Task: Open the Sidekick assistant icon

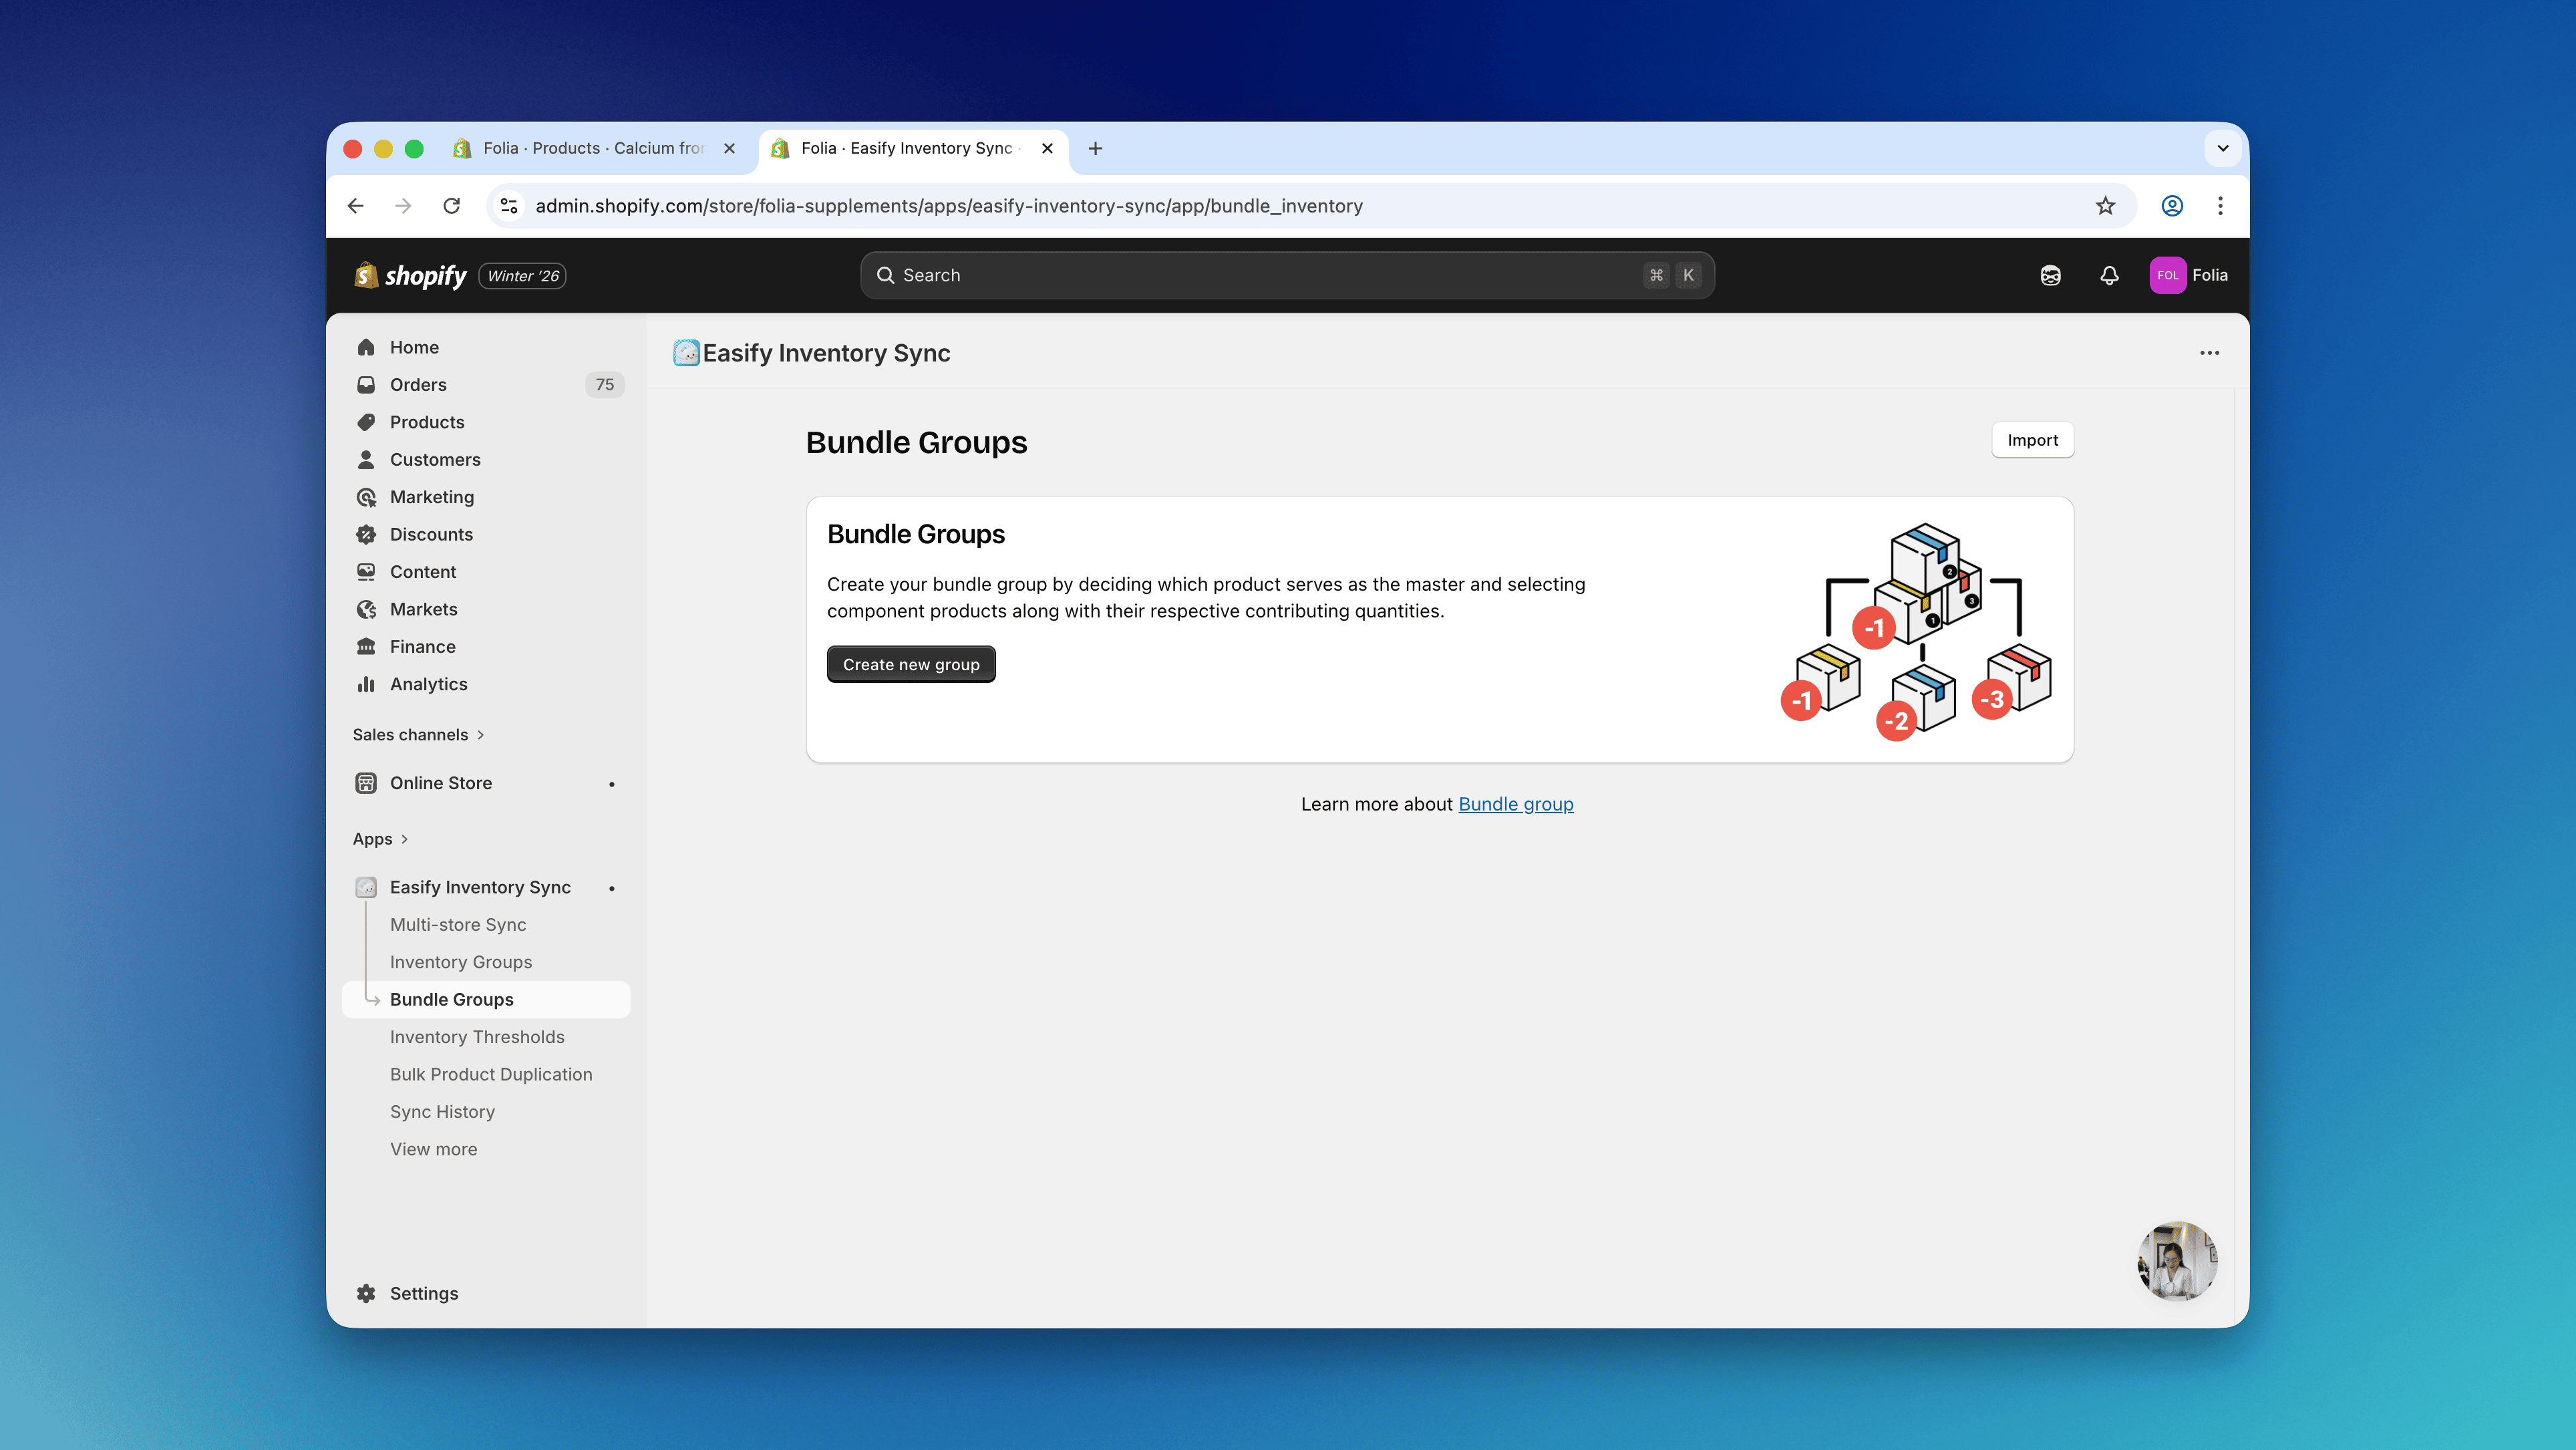Action: (2050, 275)
